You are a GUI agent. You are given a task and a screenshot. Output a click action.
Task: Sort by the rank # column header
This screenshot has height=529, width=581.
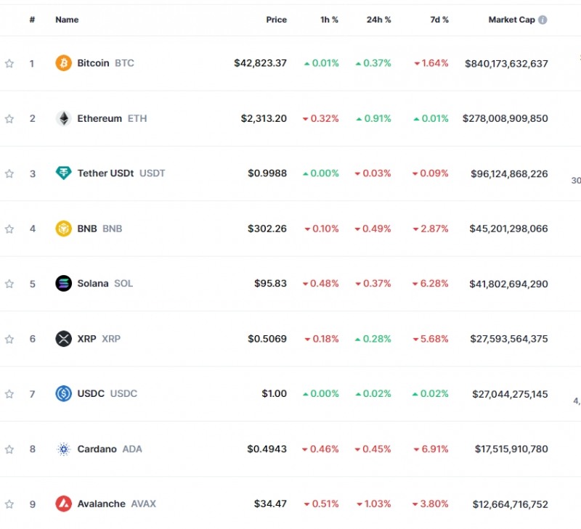point(32,20)
